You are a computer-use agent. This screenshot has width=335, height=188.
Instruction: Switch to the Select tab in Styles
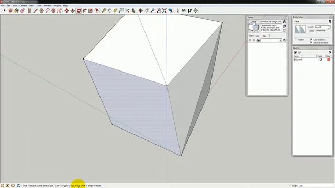[x=251, y=36]
